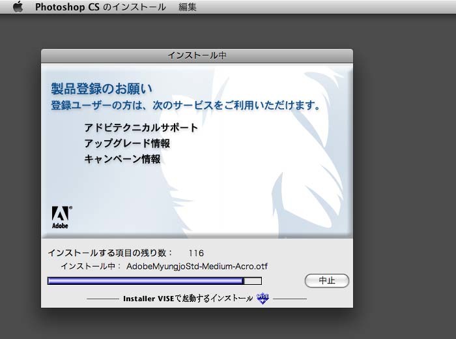Click the Installer VISEで起動するインストール text
This screenshot has height=339, width=456.
[188, 299]
